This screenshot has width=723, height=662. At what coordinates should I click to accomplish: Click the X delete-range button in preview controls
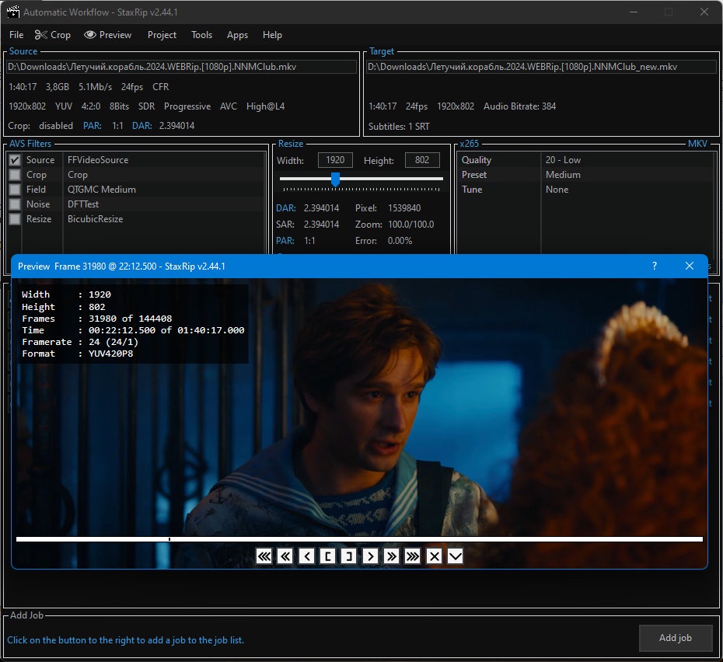tap(434, 556)
